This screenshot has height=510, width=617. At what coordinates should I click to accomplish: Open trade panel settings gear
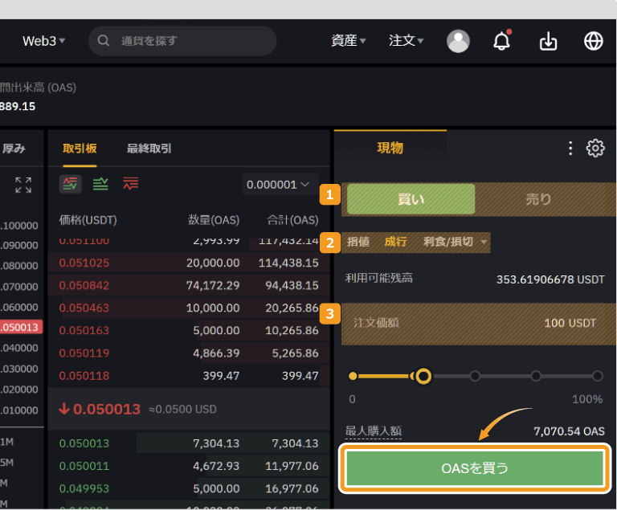(595, 149)
